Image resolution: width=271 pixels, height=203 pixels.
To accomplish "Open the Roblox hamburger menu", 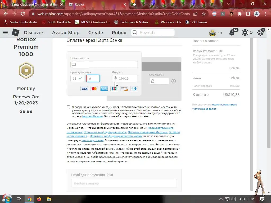I will click(5, 33).
